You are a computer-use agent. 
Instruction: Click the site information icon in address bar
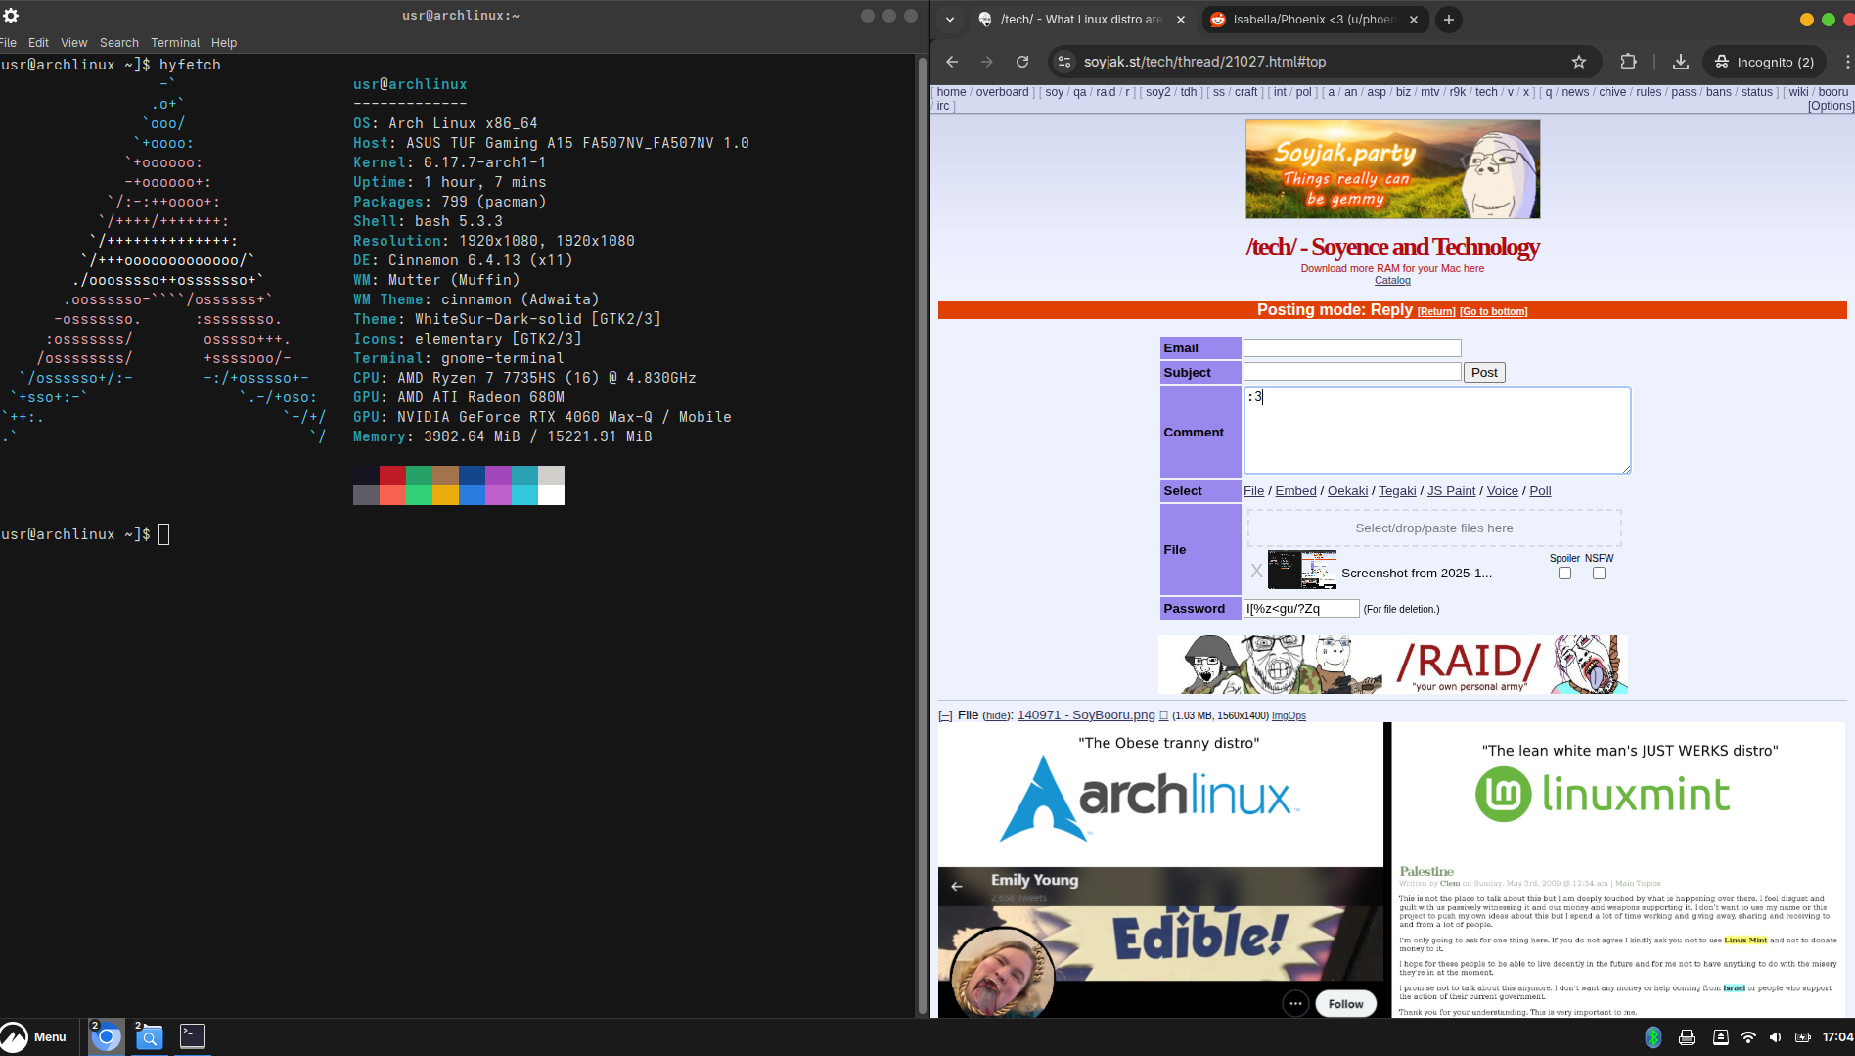[x=1064, y=62]
